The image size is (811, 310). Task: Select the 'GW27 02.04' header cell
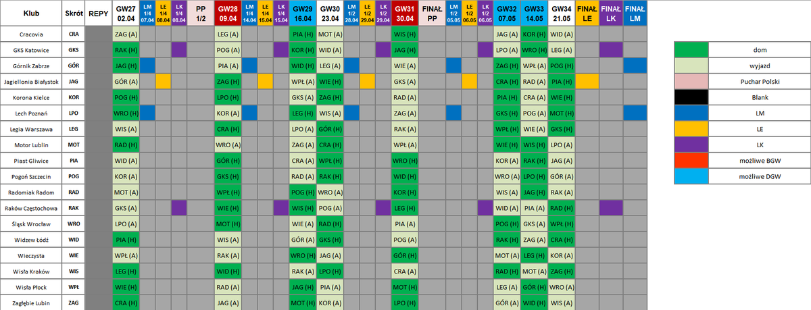126,14
